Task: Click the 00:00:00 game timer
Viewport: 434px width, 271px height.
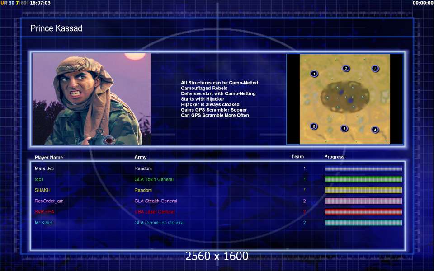Action: coord(423,3)
